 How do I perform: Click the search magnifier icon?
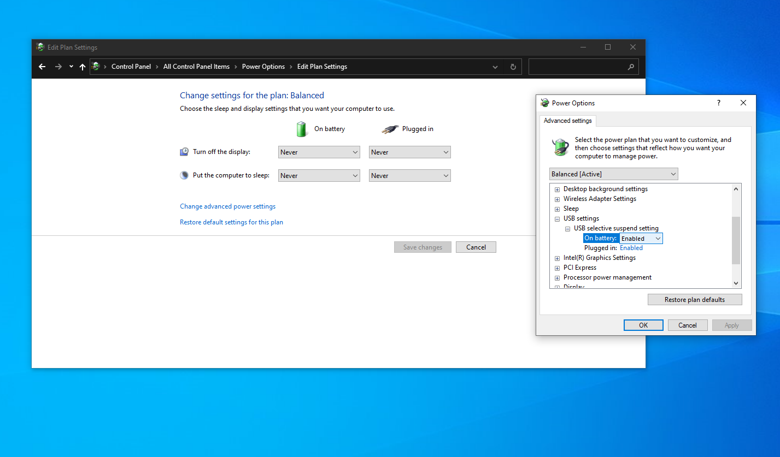click(631, 67)
